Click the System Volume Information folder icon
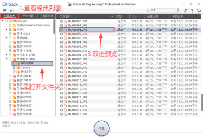This screenshot has width=203, height=138. click(x=14, y=25)
